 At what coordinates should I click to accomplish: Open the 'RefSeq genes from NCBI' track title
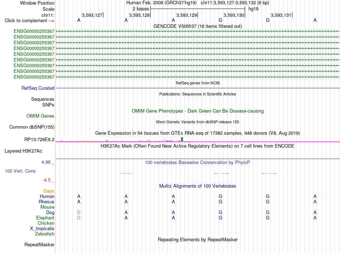tap(198, 83)
